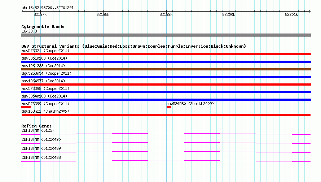Click the magenta CDH13|NM_001220489 intron line
This screenshot has width=321, height=182.
tap(166, 151)
